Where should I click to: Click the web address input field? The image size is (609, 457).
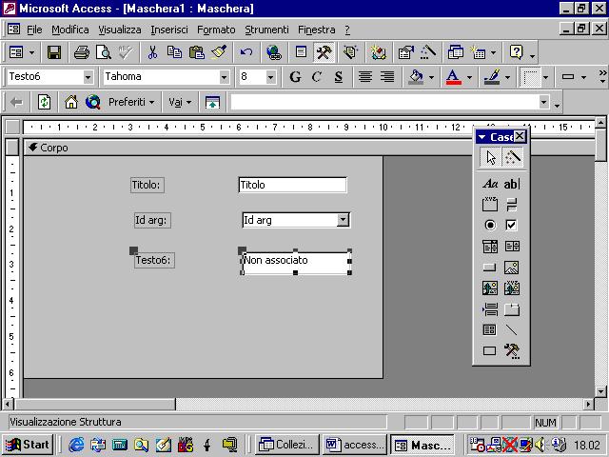tap(389, 102)
